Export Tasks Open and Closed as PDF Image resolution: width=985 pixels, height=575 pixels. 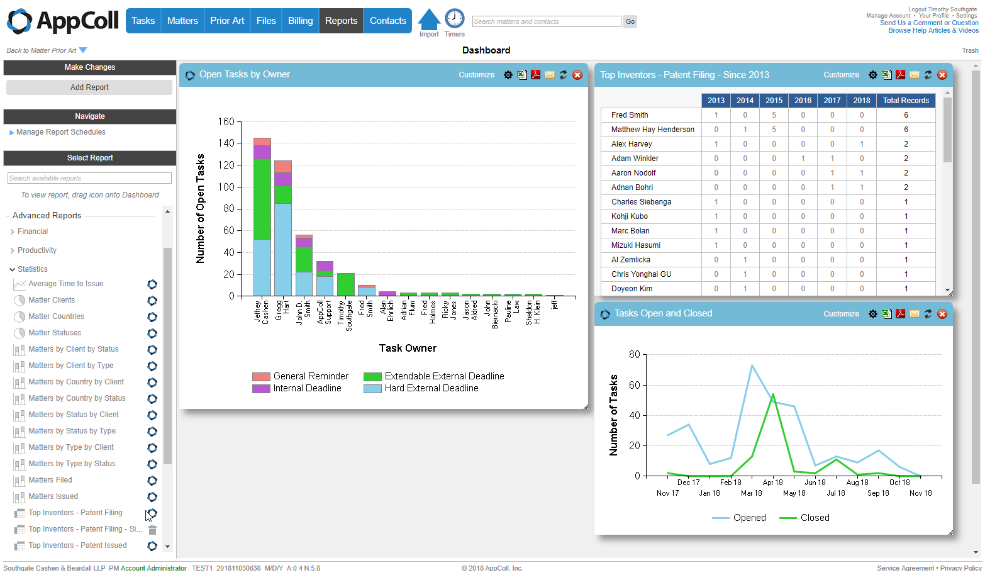tap(901, 314)
